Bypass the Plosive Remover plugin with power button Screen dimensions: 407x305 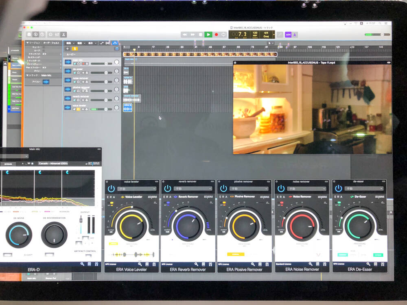pos(223,189)
